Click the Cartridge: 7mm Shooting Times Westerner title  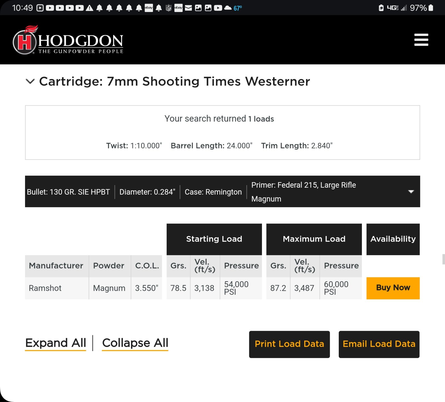click(x=174, y=81)
